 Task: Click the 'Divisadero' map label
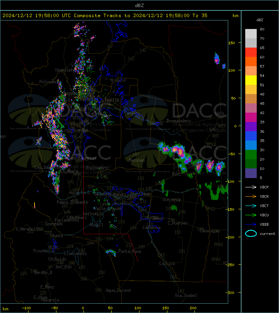tap(97, 168)
